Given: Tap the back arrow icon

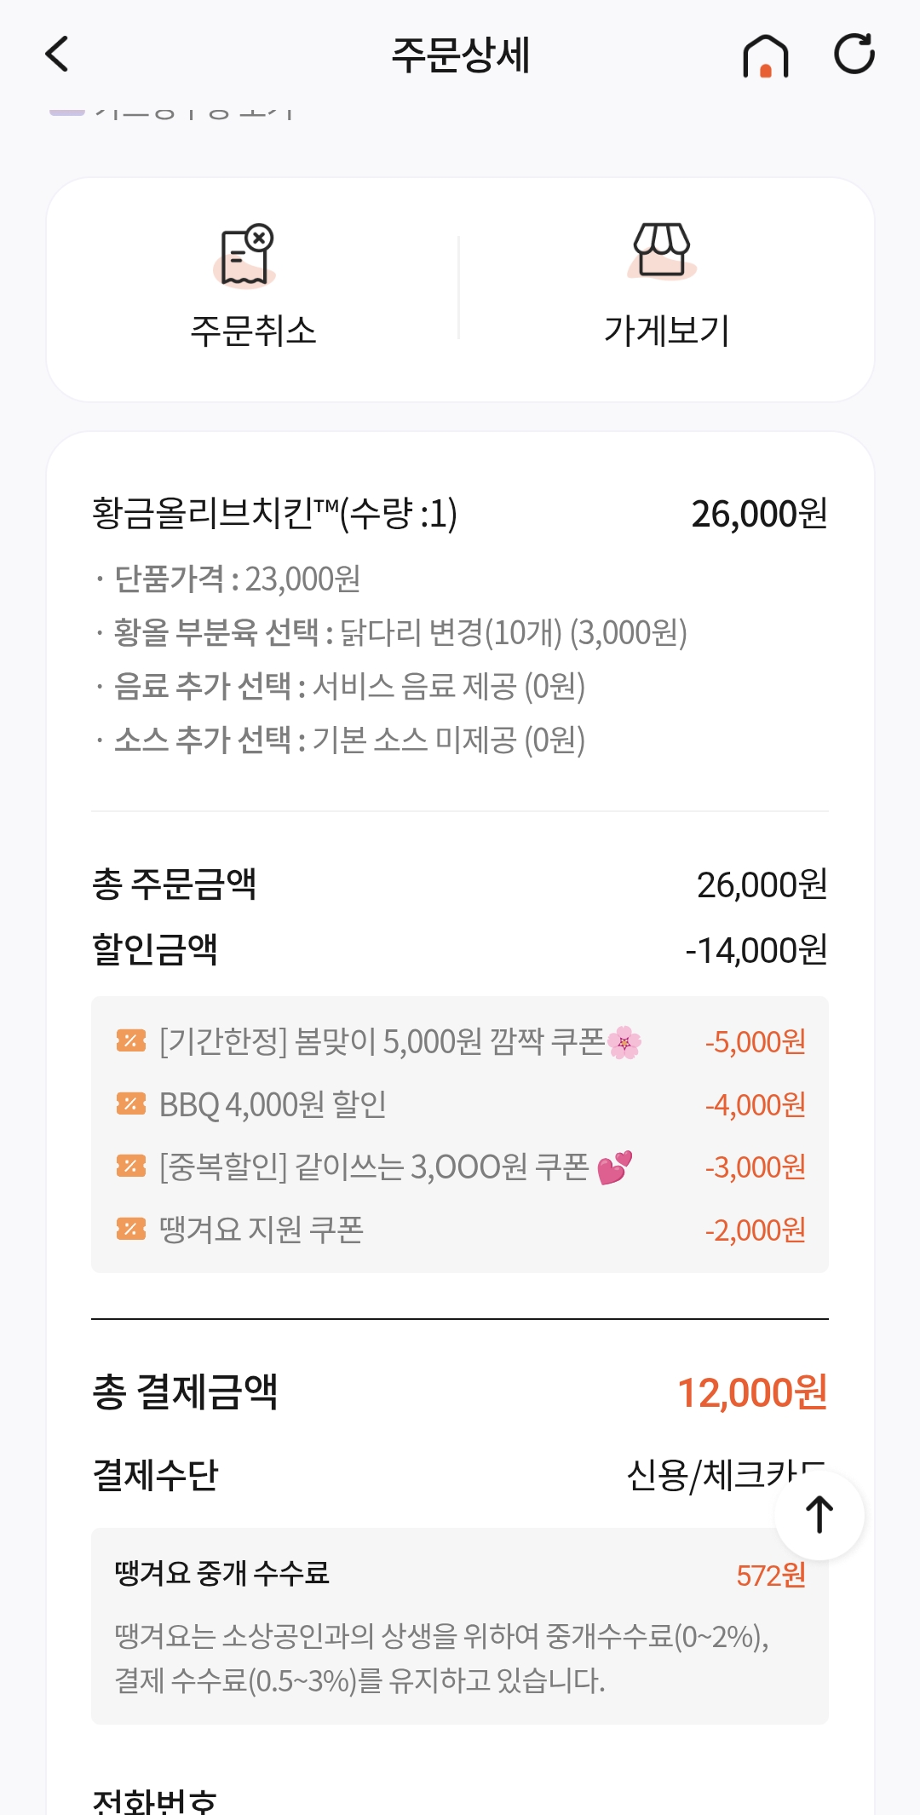Looking at the screenshot, I should [56, 55].
